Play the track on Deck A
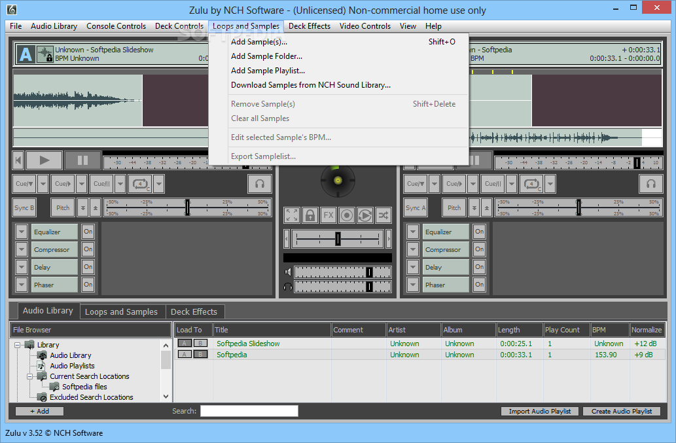The image size is (676, 443). 44,160
